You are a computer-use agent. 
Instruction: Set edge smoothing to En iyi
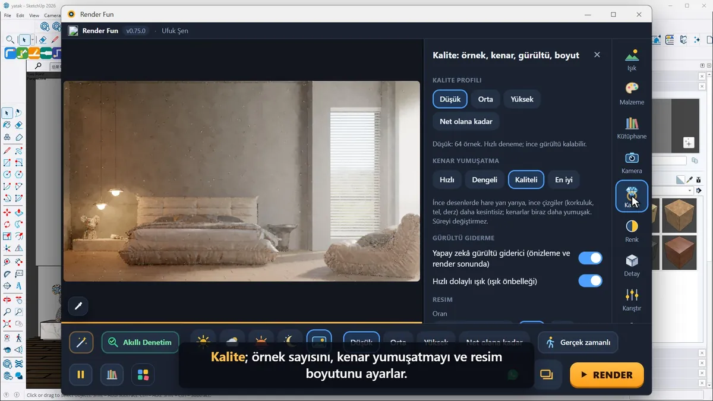pyautogui.click(x=564, y=179)
